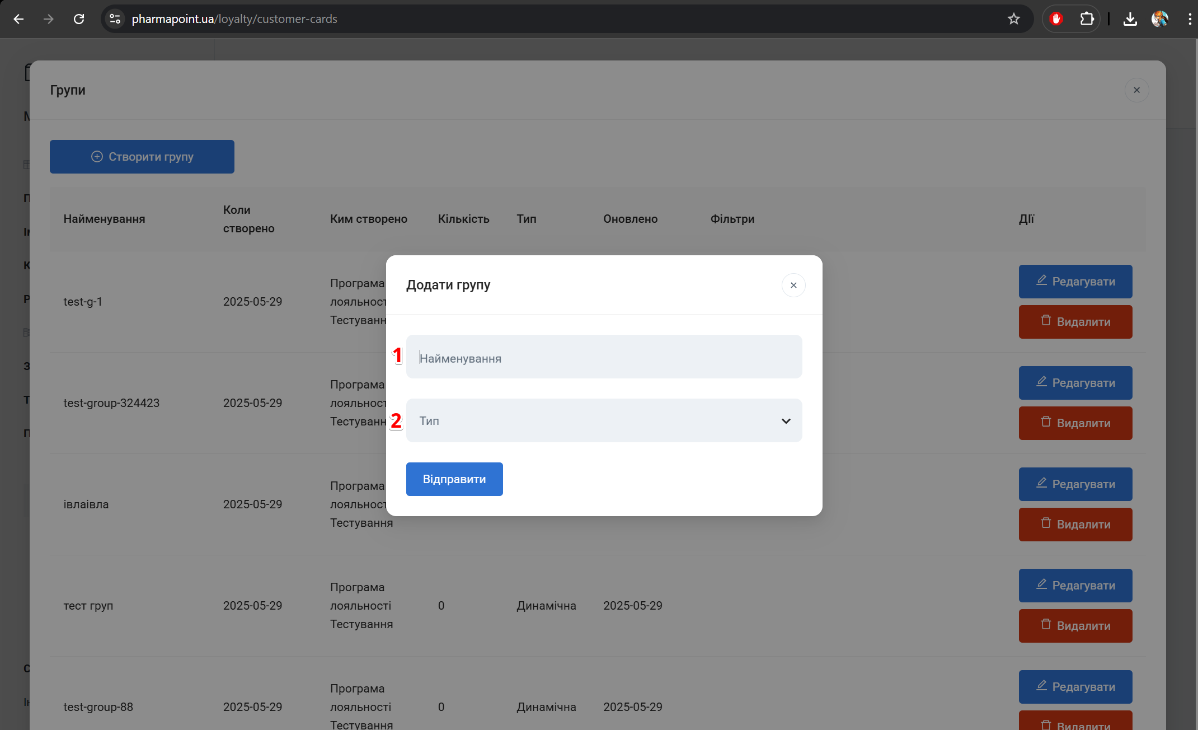Click Створити групу button
The image size is (1198, 730).
142,157
